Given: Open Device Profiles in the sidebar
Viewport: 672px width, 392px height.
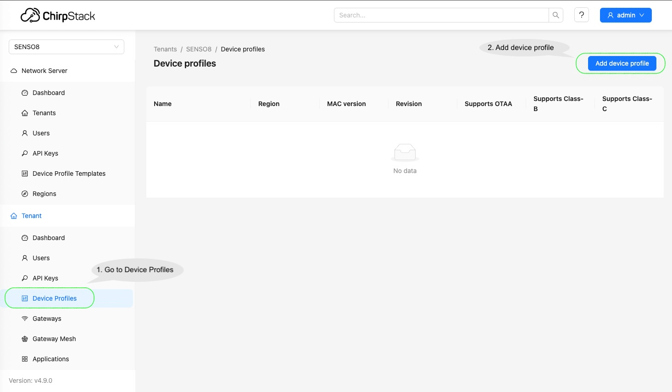Looking at the screenshot, I should click(x=55, y=298).
